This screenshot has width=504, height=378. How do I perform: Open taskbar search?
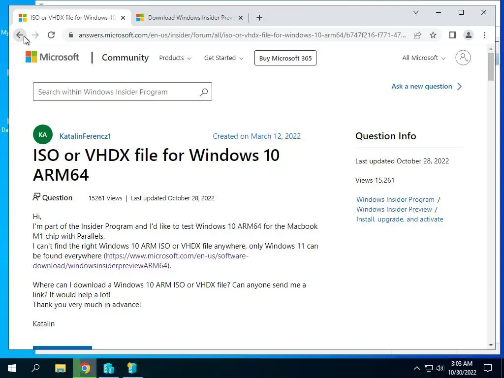point(35,368)
